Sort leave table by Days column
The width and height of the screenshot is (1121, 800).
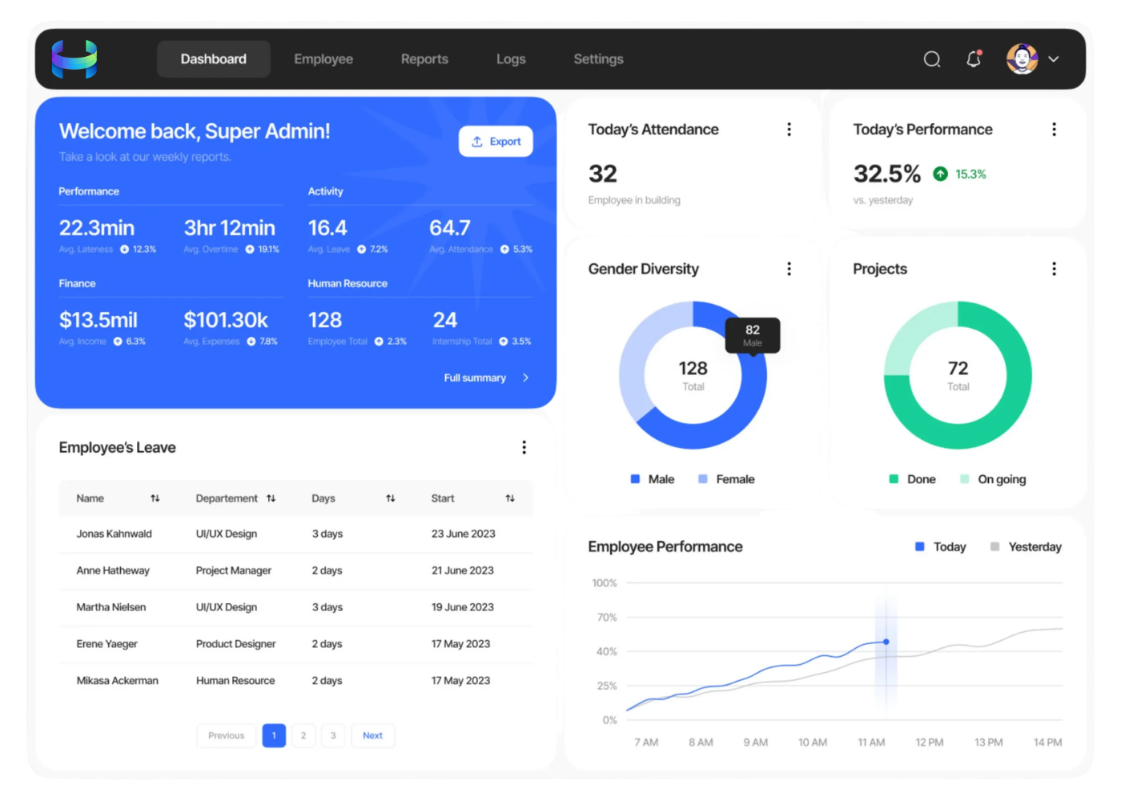pos(391,498)
